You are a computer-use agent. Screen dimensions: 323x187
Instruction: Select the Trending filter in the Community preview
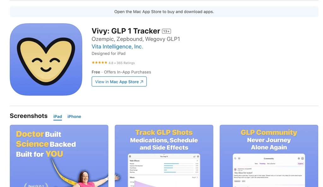pos(262,164)
